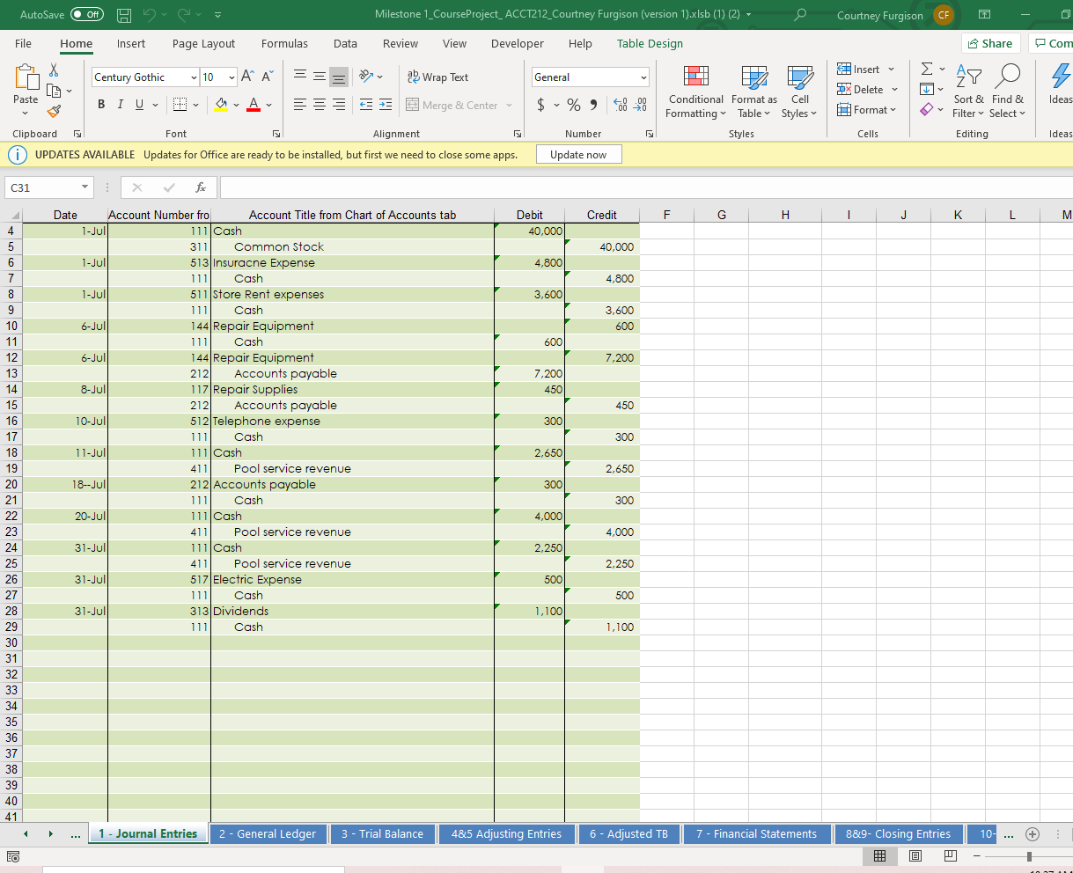This screenshot has width=1073, height=873.
Task: Open the 3 - Trial Balance sheet
Action: pos(382,834)
